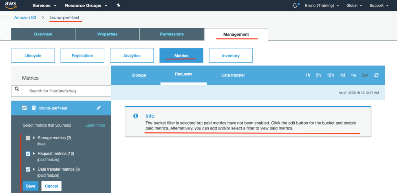Toggle the Storage metrics checkbox
Viewport: 397px width, 193px height.
point(28,138)
